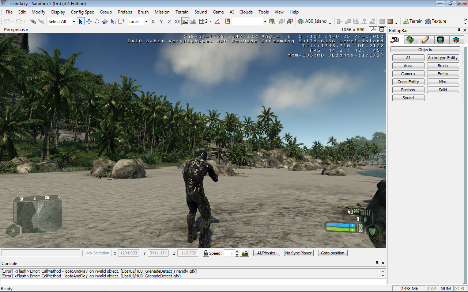This screenshot has height=292, width=468.
Task: Click the Scale tool icon
Action: (x=105, y=22)
